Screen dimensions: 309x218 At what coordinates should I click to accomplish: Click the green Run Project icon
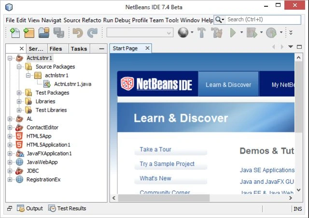(233, 33)
